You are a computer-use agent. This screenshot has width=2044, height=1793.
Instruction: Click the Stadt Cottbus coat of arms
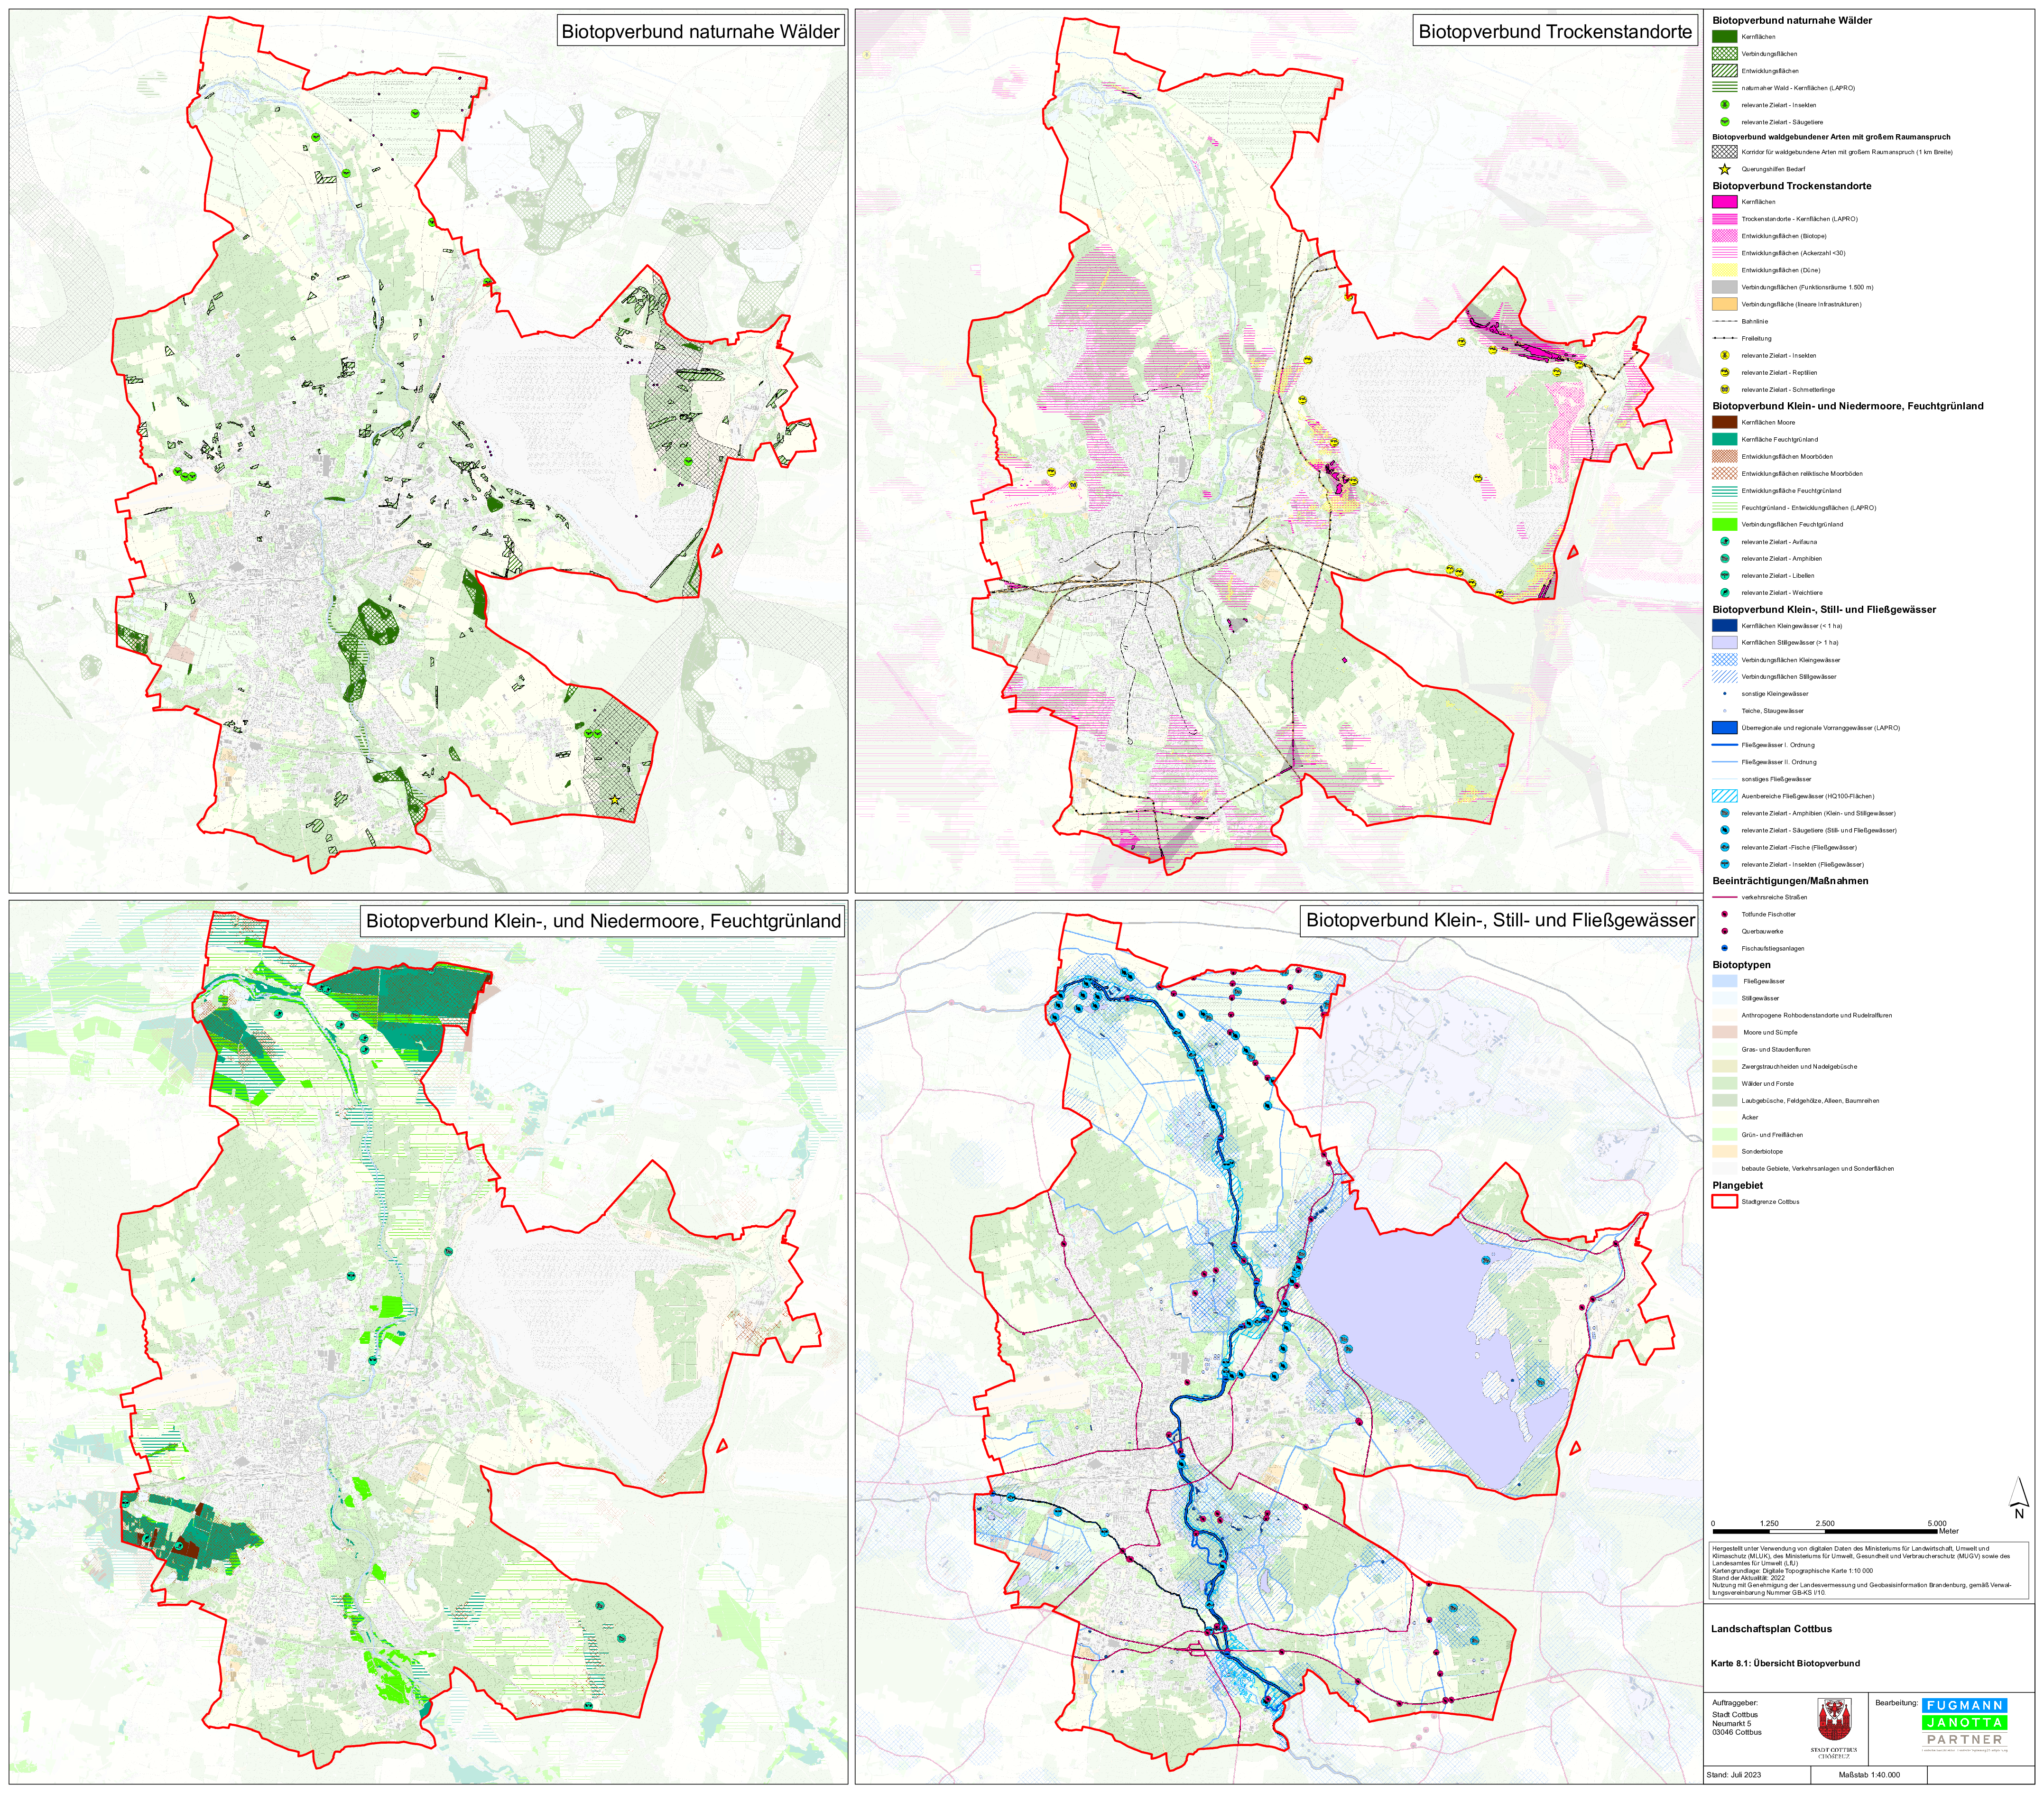[x=1834, y=1720]
